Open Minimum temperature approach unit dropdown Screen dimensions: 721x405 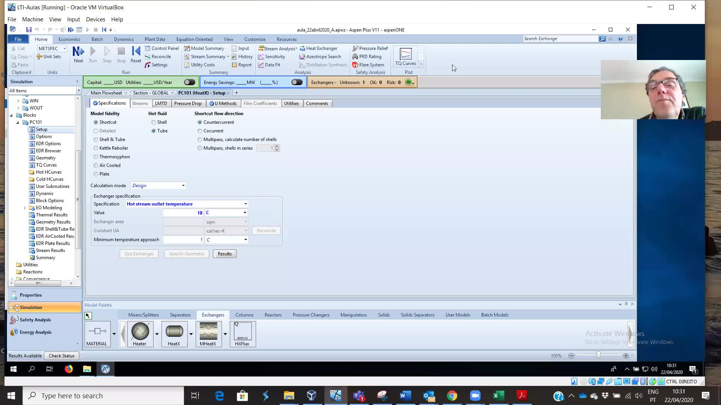click(246, 240)
